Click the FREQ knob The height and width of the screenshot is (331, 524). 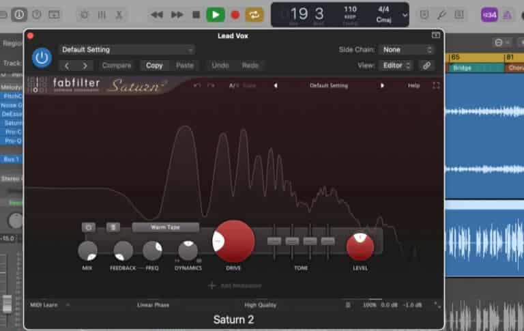(152, 250)
